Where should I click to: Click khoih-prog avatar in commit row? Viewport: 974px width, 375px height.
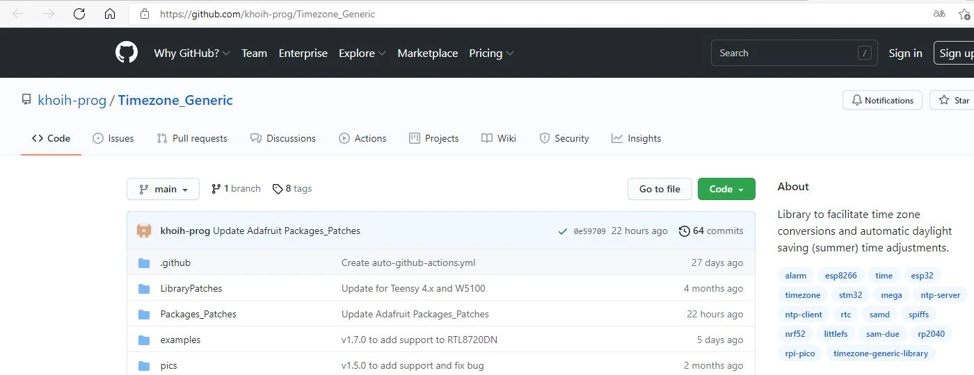(x=144, y=231)
